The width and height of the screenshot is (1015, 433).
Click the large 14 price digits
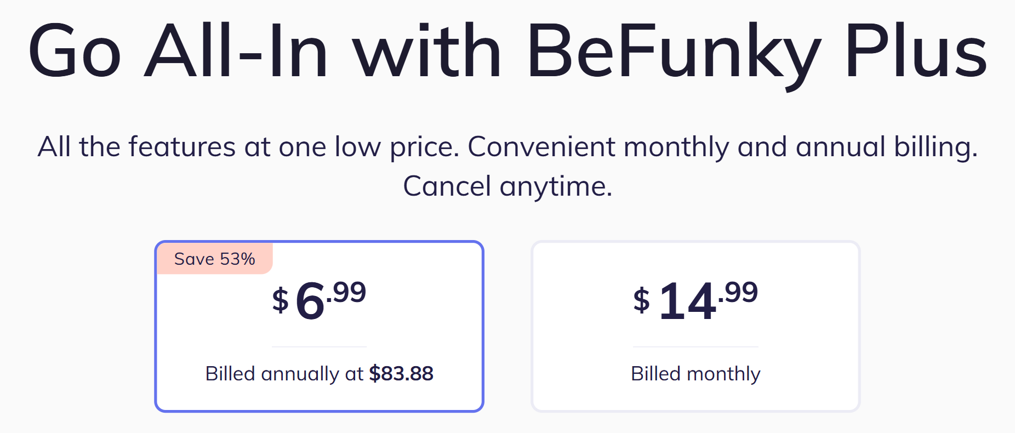687,301
